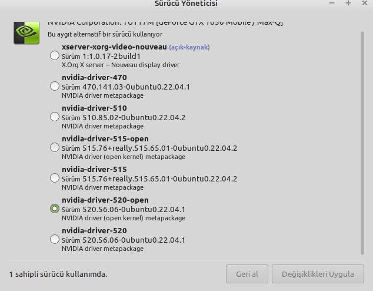Screen dimensions: 373x291
Task: Choose the nvidia-driver-520 radio option
Action: 55,239
